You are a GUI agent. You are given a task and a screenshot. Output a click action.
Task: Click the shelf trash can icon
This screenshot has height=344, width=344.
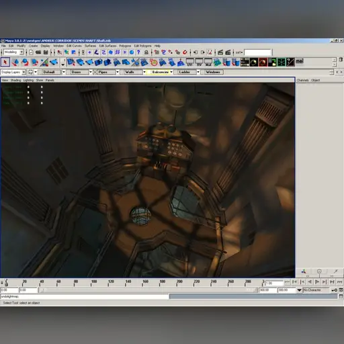341,60
